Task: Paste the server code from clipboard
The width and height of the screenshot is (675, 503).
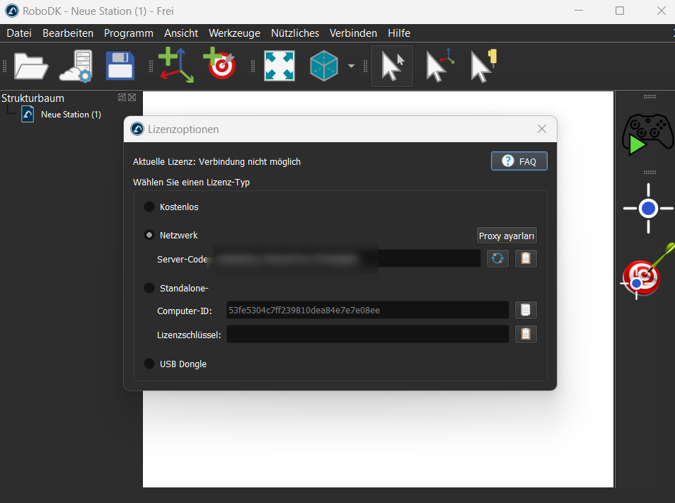Action: tap(526, 258)
